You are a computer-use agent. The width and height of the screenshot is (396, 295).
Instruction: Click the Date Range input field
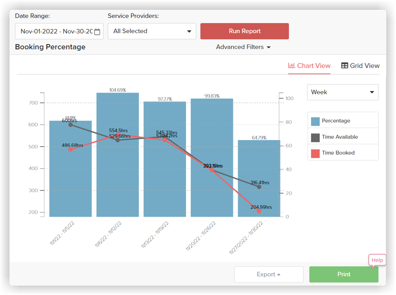pyautogui.click(x=59, y=31)
